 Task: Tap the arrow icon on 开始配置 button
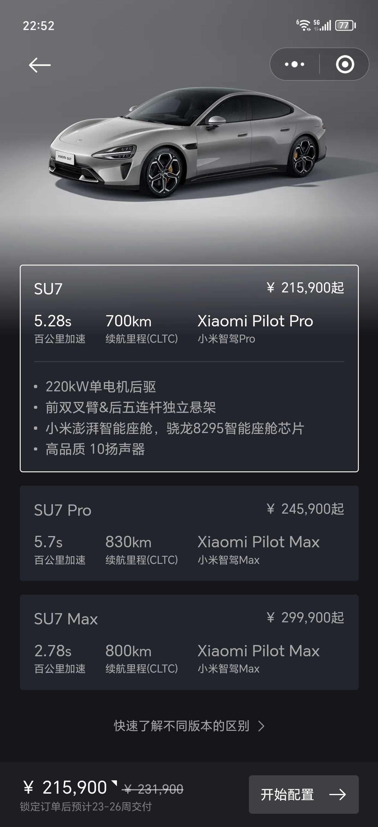[x=338, y=795]
